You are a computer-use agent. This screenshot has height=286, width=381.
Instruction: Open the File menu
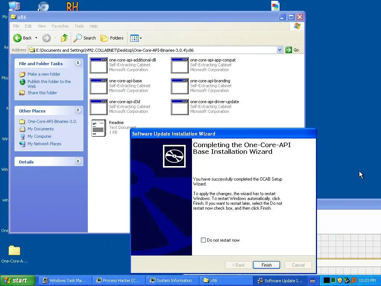(x=16, y=26)
